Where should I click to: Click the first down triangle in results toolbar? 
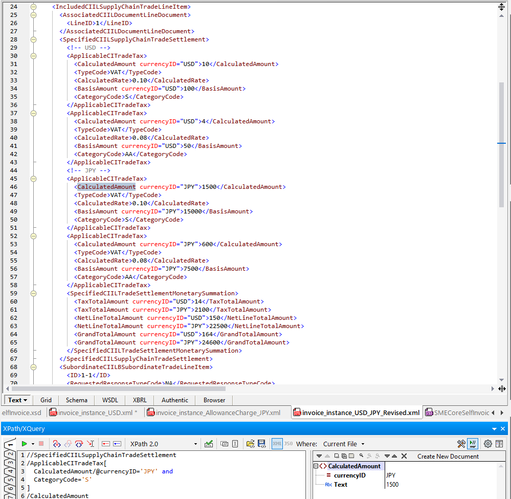pyautogui.click(x=319, y=456)
